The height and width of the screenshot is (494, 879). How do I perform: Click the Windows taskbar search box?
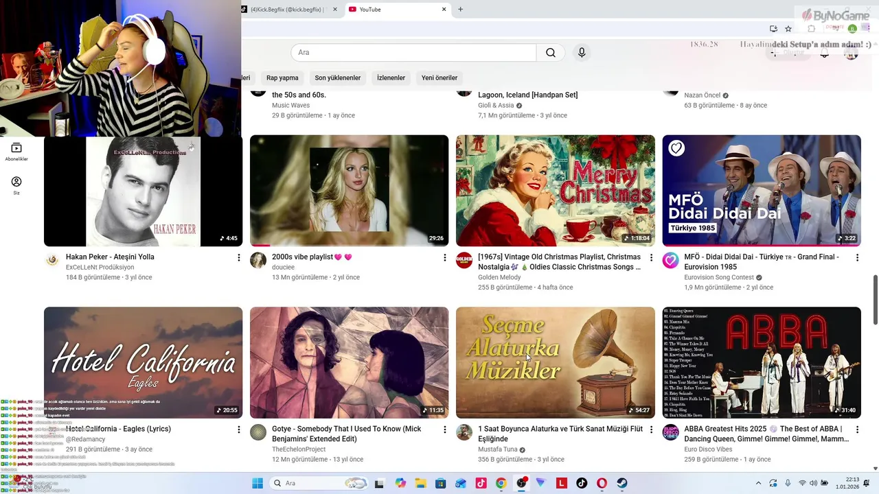tap(319, 483)
